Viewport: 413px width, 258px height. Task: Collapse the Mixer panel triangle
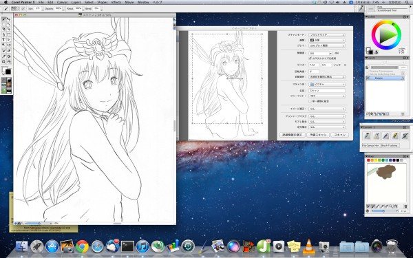366,156
